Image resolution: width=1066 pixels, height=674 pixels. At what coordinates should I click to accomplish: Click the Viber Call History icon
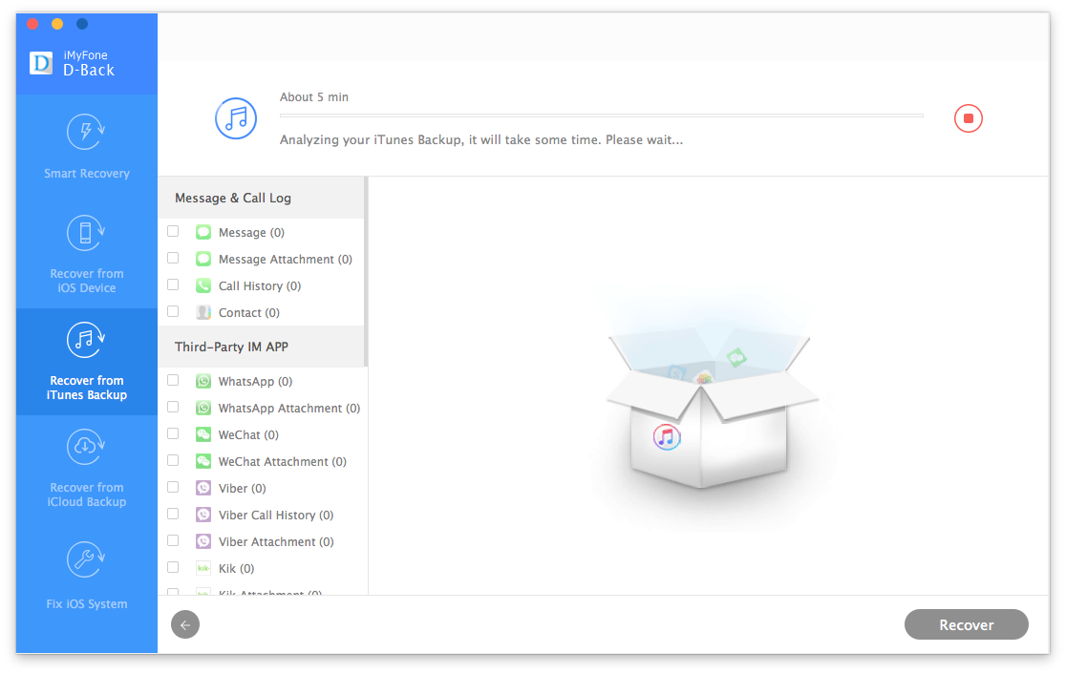(x=203, y=515)
